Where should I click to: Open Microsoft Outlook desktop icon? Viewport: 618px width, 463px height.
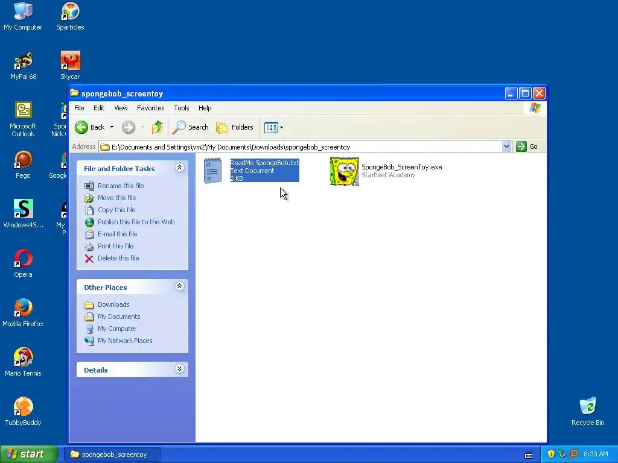click(x=24, y=119)
